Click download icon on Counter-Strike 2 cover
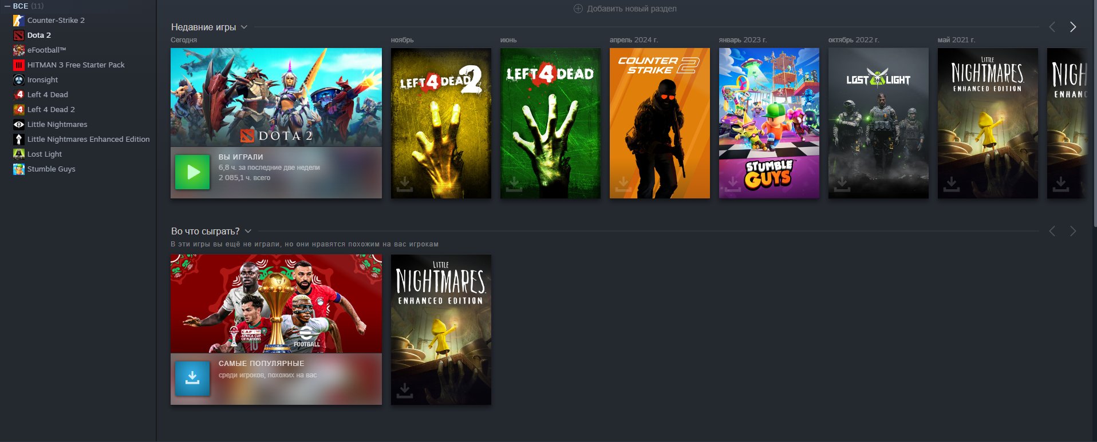The height and width of the screenshot is (442, 1097). pos(624,184)
